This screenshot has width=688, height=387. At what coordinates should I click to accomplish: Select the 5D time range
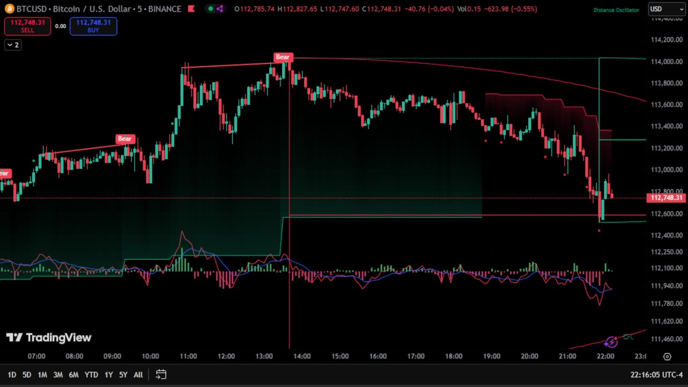[x=27, y=375]
